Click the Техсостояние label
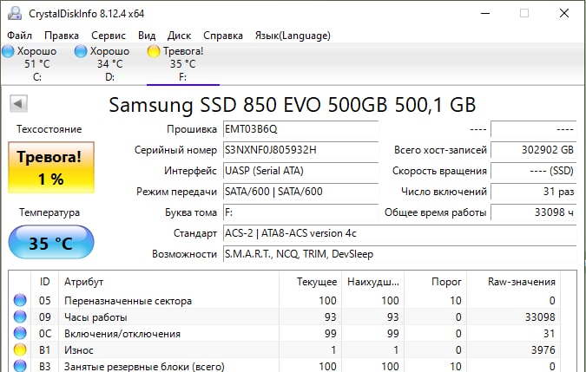 pyautogui.click(x=49, y=129)
